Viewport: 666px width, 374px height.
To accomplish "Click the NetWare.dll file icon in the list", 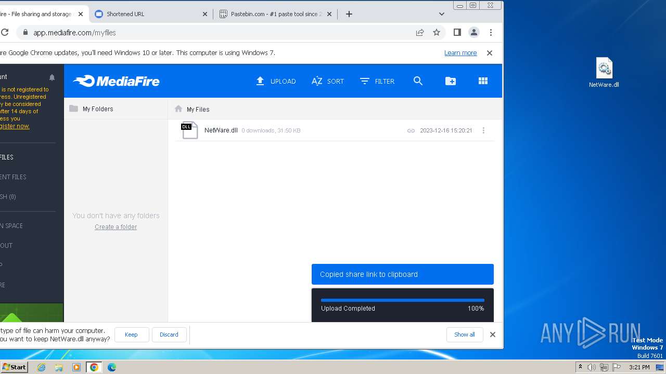I will [x=189, y=130].
